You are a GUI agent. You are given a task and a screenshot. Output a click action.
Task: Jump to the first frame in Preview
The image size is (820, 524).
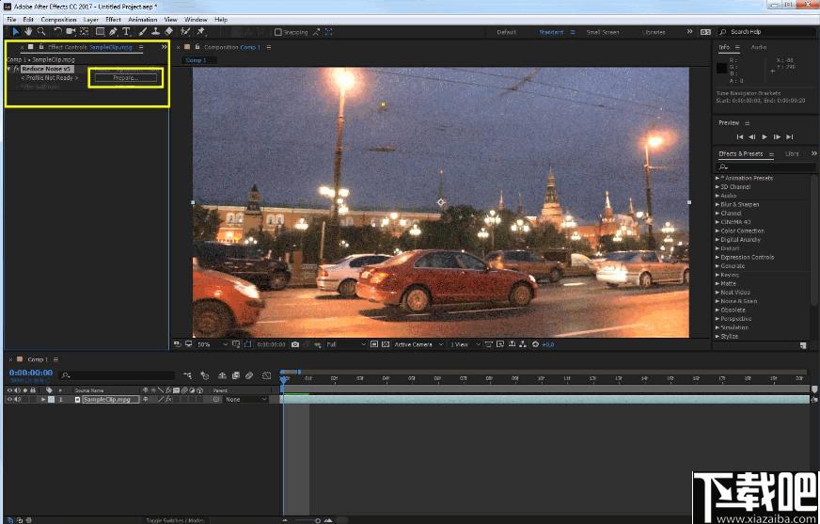point(739,137)
